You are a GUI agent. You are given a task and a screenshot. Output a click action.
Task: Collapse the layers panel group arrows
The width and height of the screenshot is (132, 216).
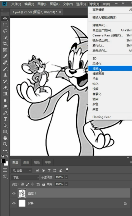[128, 157]
